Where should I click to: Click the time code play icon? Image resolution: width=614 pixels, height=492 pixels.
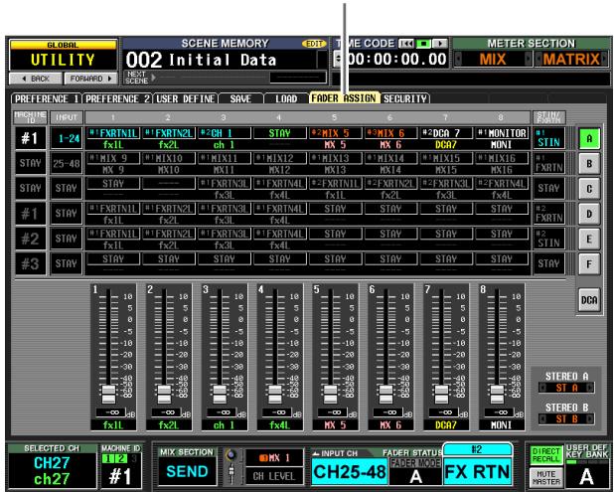pyautogui.click(x=440, y=44)
